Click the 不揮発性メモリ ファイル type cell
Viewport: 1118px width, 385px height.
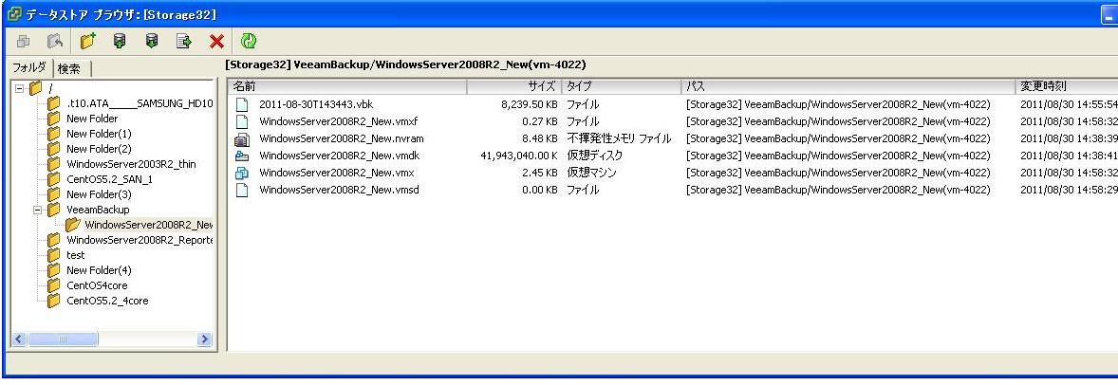[x=619, y=138]
